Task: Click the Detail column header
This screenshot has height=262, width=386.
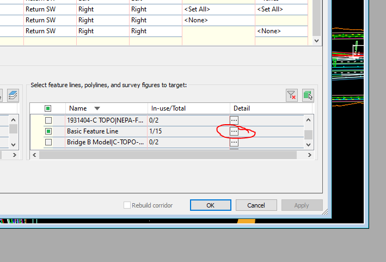Action: coord(271,108)
